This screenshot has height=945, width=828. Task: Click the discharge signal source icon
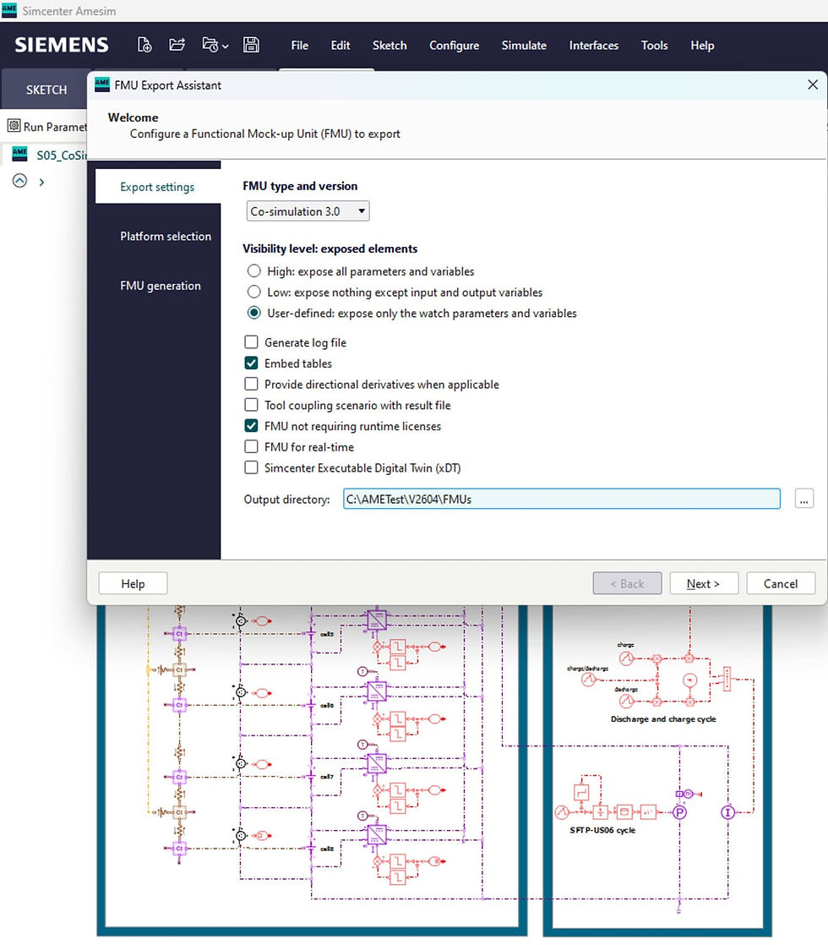(627, 702)
